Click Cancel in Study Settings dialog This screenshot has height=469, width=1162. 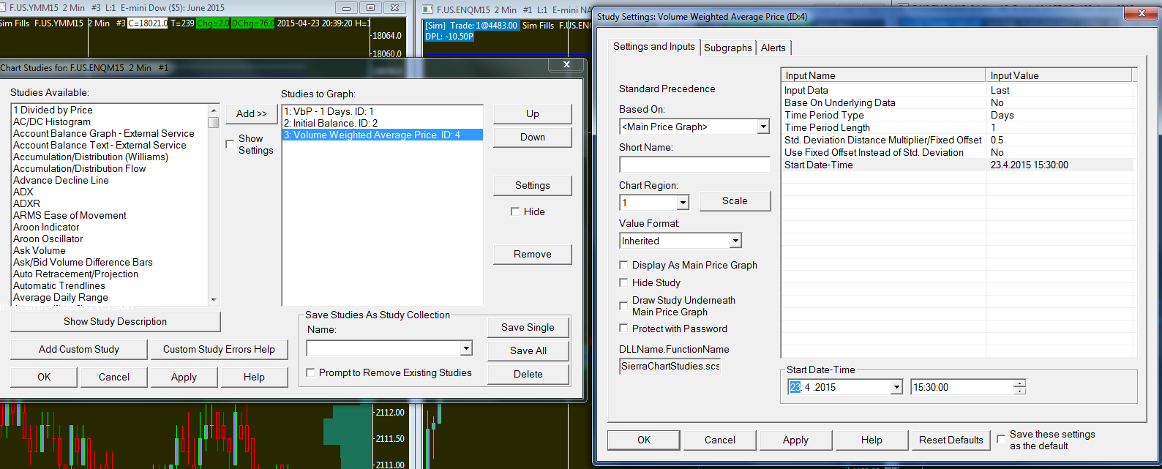(720, 440)
